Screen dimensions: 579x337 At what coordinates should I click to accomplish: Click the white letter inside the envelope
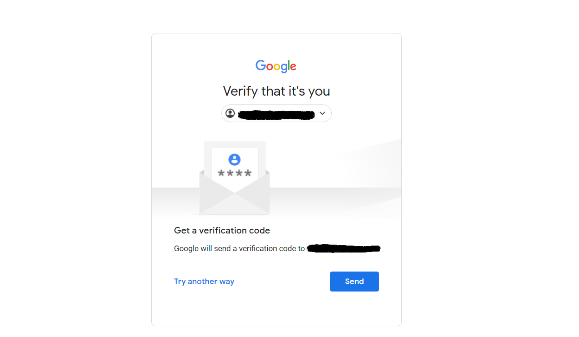tap(235, 167)
